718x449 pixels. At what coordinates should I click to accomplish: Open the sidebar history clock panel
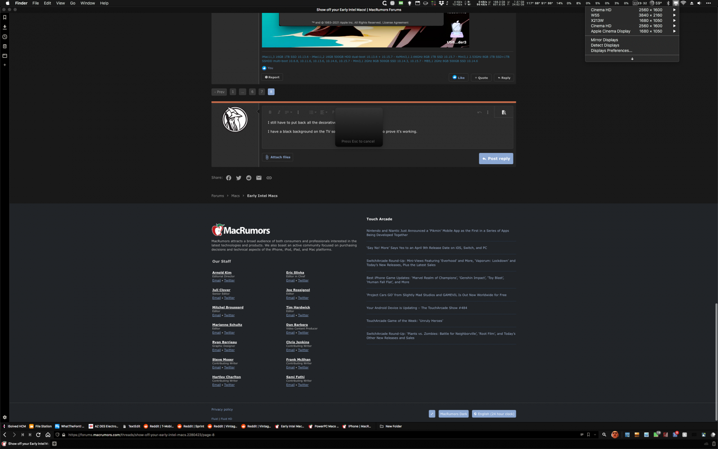point(5,37)
